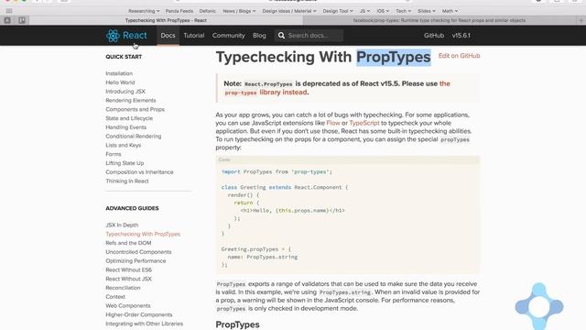Open Thinking in React in sidebar
586x330 pixels.
click(127, 181)
